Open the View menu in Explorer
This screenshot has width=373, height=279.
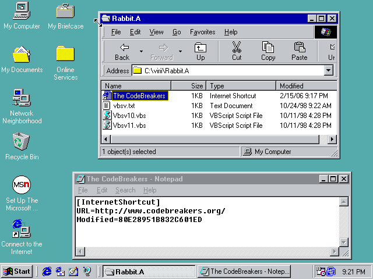coord(156,32)
